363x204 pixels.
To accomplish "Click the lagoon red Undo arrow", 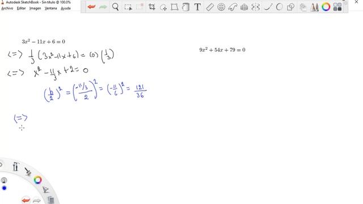I will pyautogui.click(x=26, y=200).
